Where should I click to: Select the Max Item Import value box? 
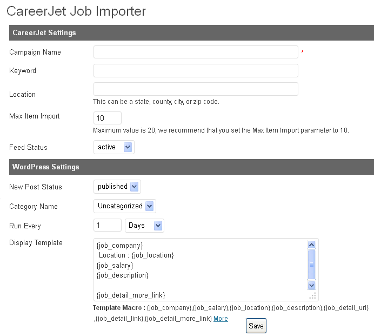pyautogui.click(x=108, y=118)
